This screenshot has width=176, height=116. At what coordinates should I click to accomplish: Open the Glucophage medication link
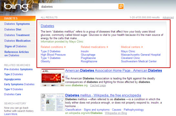pos(88,55)
